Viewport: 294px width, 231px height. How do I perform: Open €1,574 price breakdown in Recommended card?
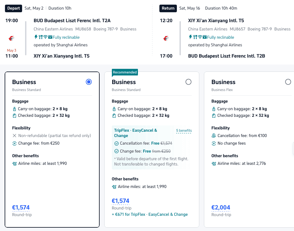point(120,201)
